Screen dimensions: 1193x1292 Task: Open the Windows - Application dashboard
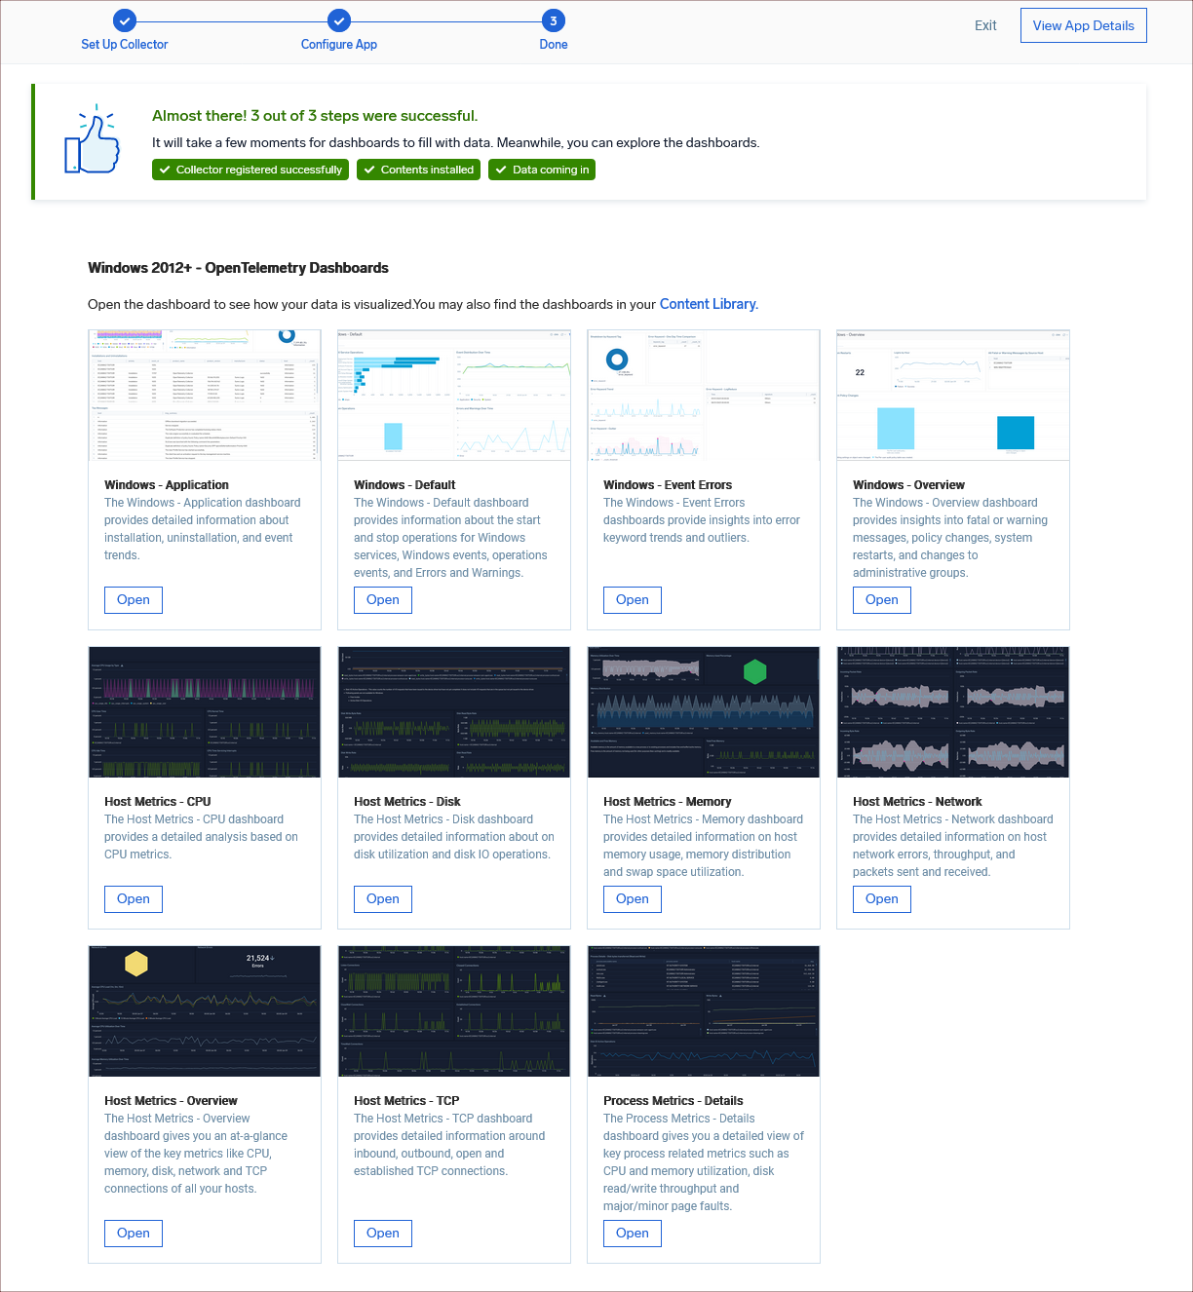coord(133,600)
